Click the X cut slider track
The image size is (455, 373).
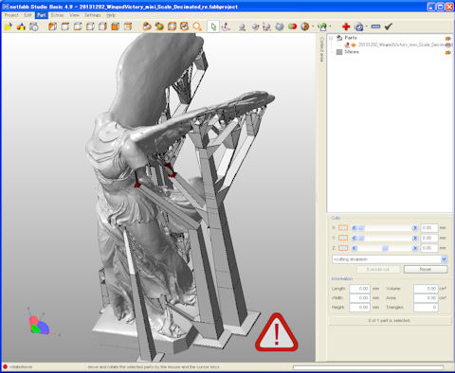[385, 228]
